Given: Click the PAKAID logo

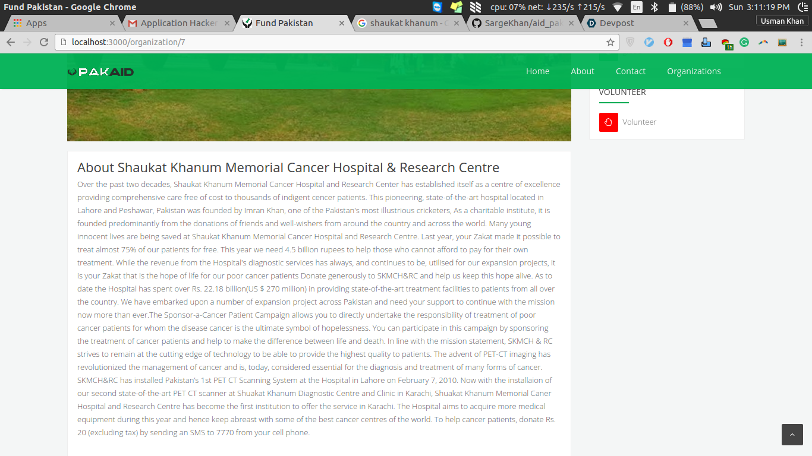Looking at the screenshot, I should tap(100, 72).
